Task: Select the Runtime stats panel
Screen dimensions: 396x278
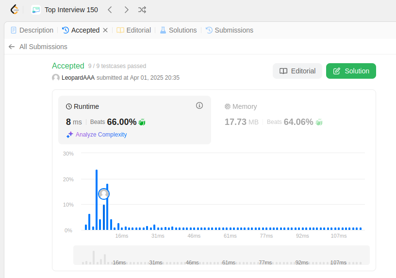Action: (x=134, y=120)
